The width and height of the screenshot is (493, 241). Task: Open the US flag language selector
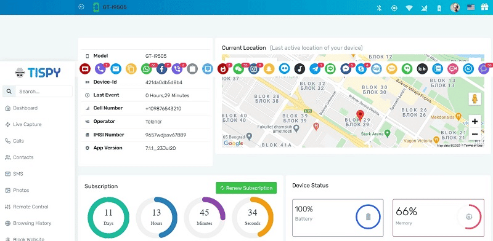click(471, 7)
